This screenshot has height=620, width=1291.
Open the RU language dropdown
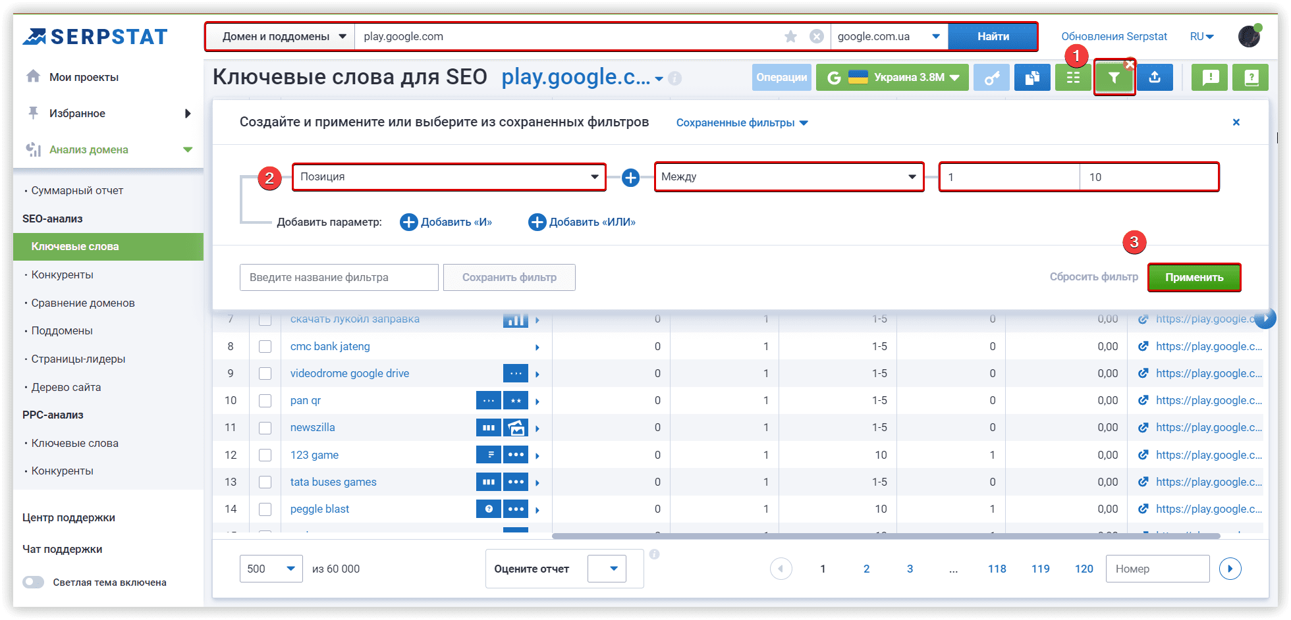pos(1202,37)
